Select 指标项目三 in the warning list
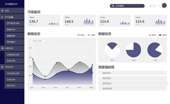The image size is (170, 104). pyautogui.click(x=133, y=83)
